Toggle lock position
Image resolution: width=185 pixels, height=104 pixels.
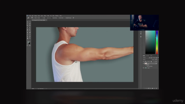[148, 62]
